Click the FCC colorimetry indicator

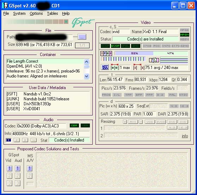click(156, 46)
